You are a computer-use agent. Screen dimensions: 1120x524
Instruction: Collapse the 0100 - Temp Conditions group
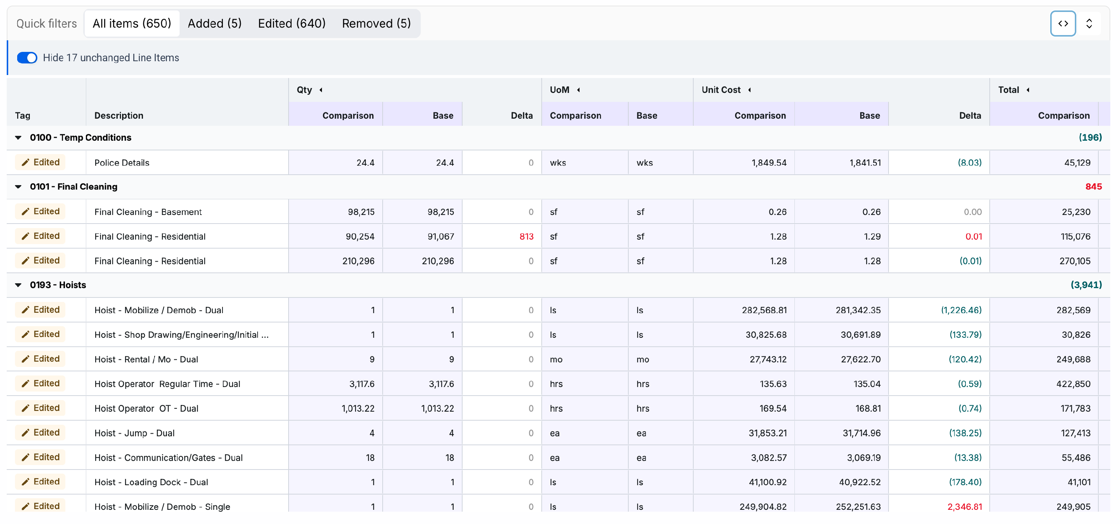(18, 138)
